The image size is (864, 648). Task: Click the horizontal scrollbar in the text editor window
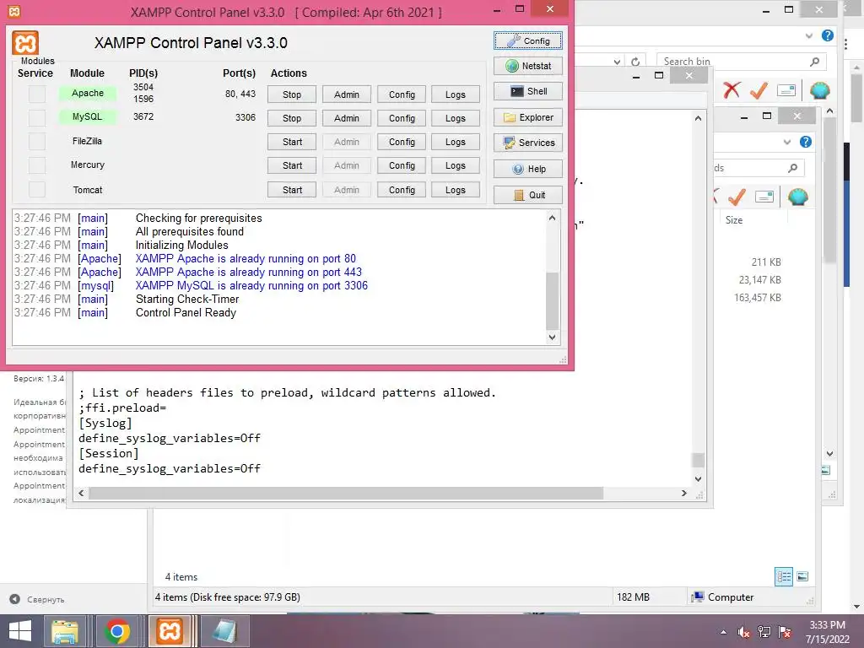coord(346,493)
